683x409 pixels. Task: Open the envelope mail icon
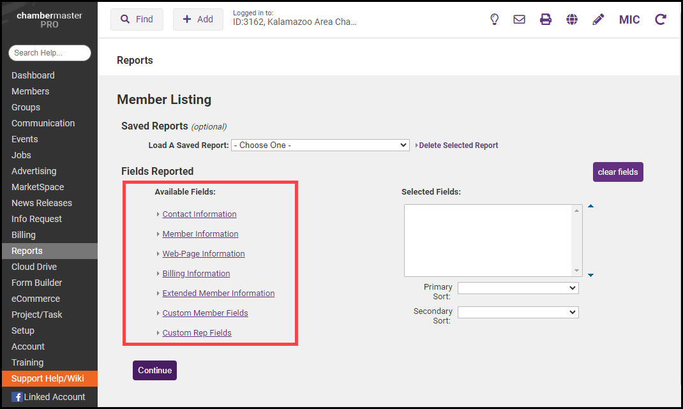point(520,19)
